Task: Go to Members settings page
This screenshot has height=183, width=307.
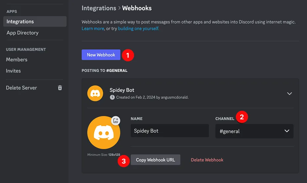Action: pyautogui.click(x=17, y=60)
